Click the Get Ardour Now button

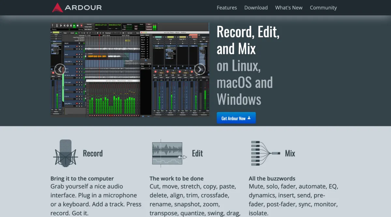236,118
